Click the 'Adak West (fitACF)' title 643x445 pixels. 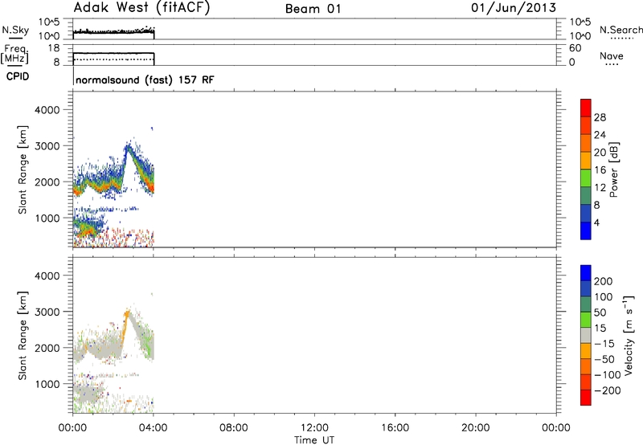pos(141,8)
